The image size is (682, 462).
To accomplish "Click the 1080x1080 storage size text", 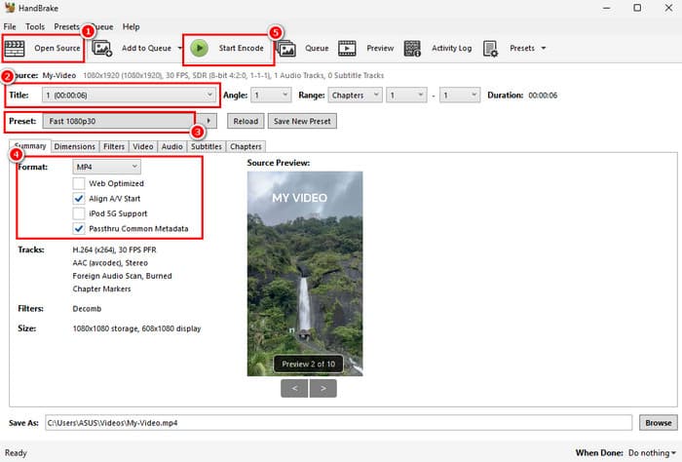I will coord(136,328).
